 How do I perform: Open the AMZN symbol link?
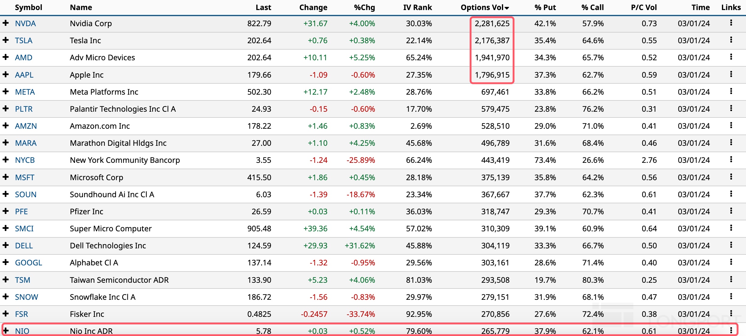26,126
